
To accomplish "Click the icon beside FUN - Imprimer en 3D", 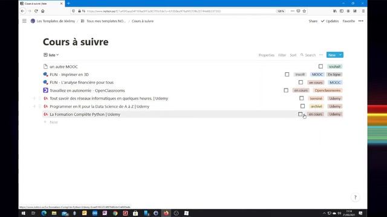I will [x=45, y=74].
